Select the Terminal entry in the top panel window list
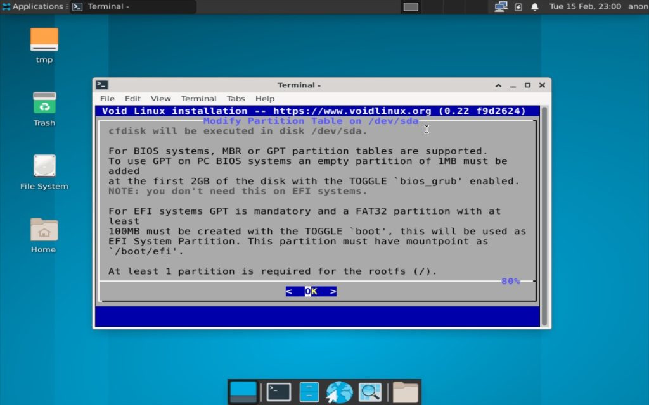649x405 pixels. click(x=132, y=6)
